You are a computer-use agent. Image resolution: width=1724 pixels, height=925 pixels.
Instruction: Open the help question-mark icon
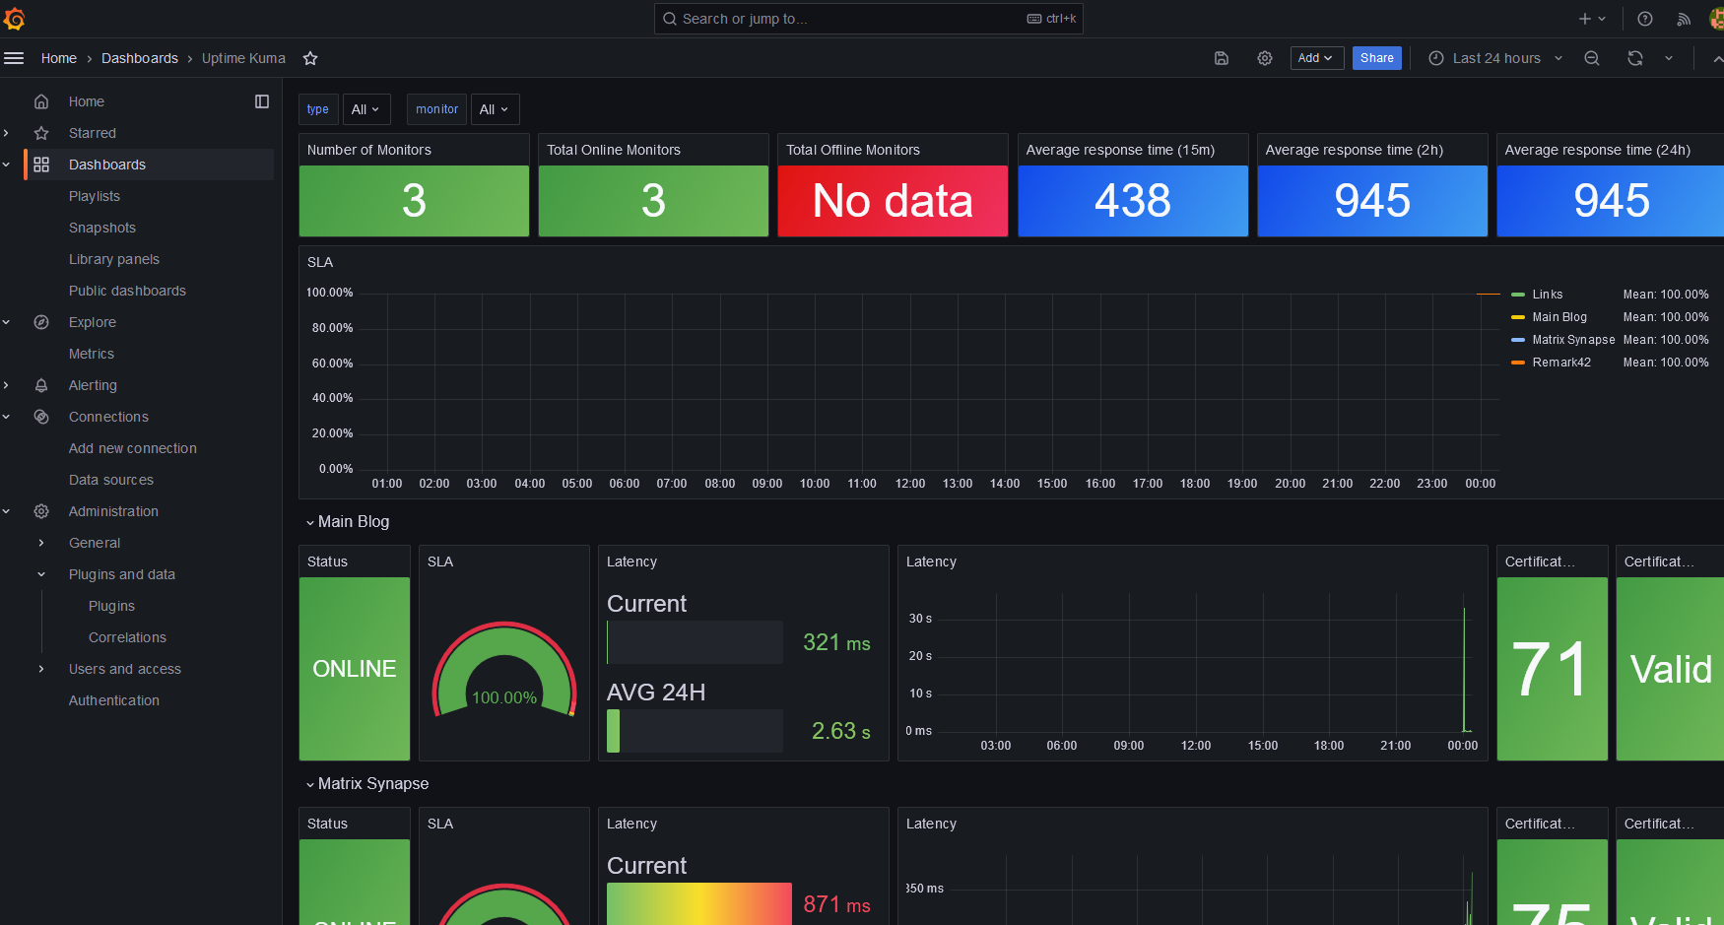pyautogui.click(x=1645, y=19)
